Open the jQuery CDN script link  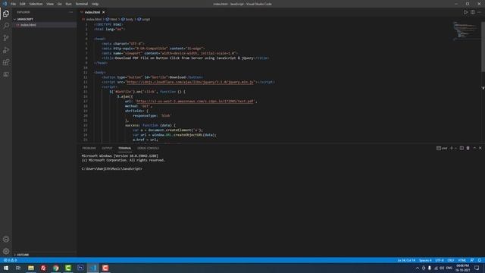(190, 82)
